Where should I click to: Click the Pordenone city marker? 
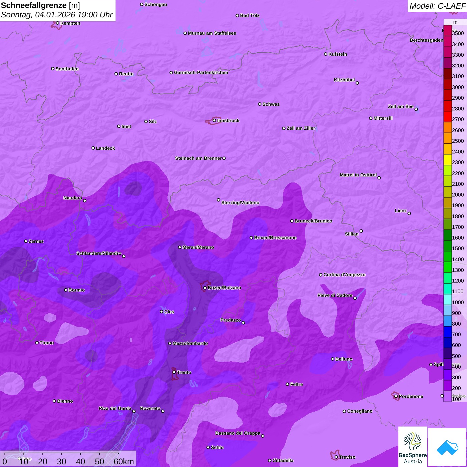click(396, 396)
